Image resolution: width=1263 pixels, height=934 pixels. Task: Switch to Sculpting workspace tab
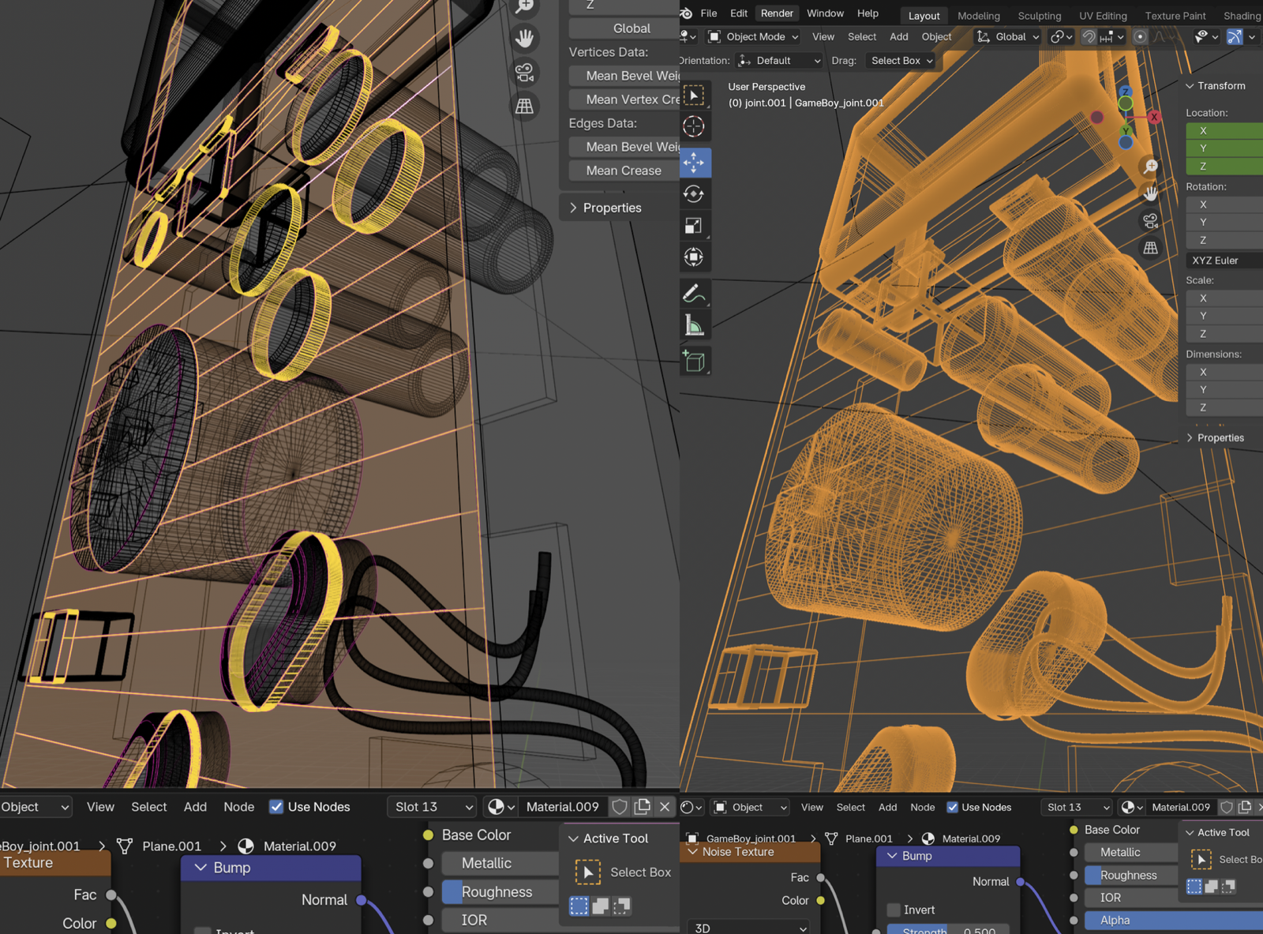1040,16
